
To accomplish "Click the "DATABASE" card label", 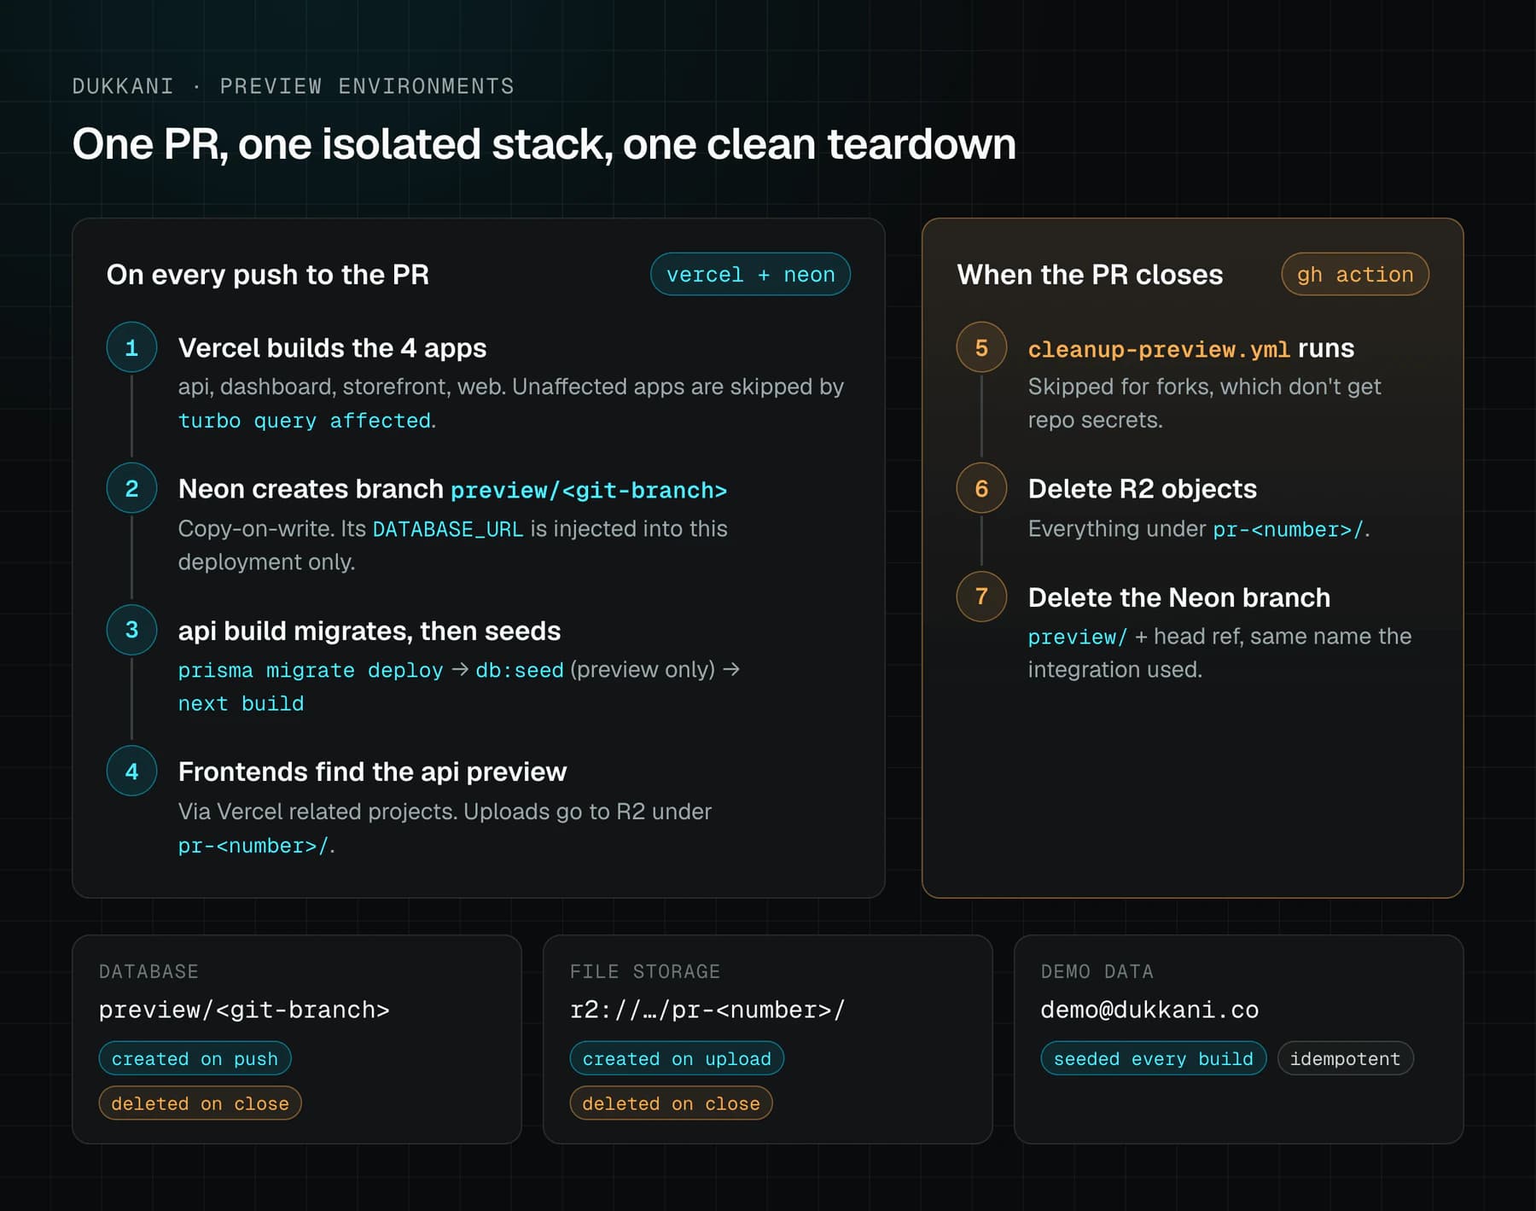I will (x=148, y=972).
